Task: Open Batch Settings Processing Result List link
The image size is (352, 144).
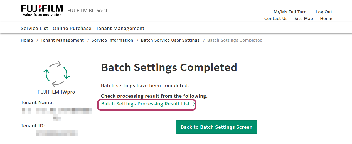Action: tap(145, 104)
